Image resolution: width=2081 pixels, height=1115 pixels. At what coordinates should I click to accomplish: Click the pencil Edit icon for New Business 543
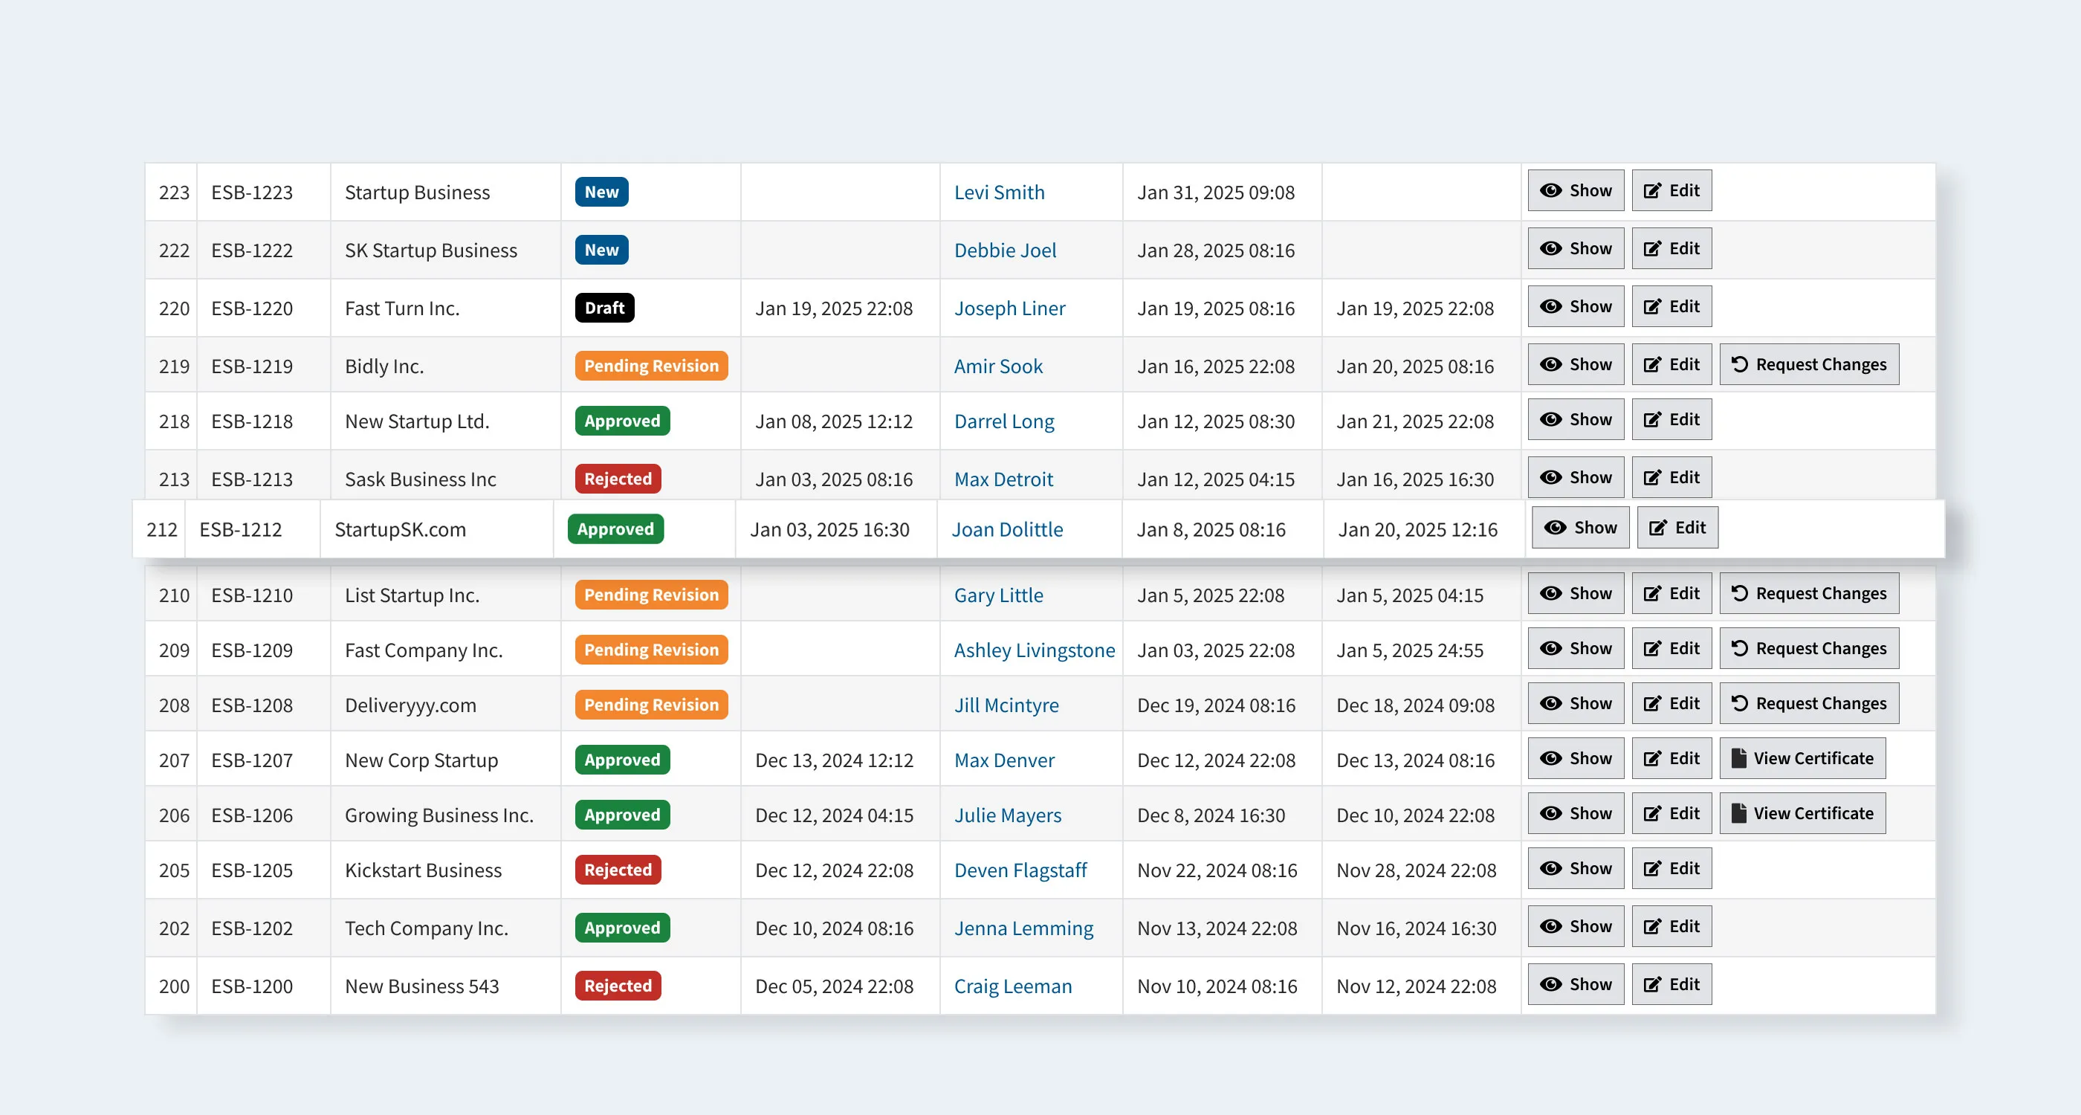click(1653, 984)
